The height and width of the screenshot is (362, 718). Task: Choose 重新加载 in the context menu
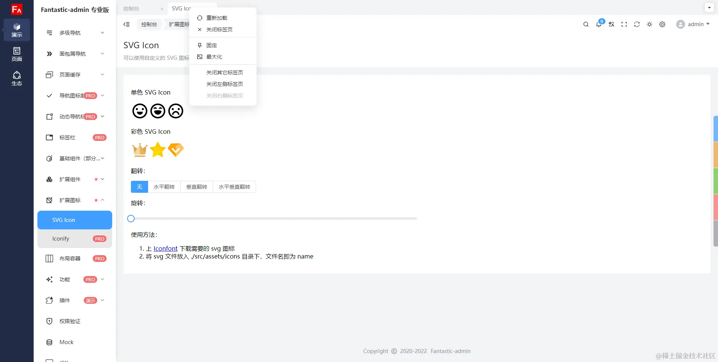click(x=223, y=18)
